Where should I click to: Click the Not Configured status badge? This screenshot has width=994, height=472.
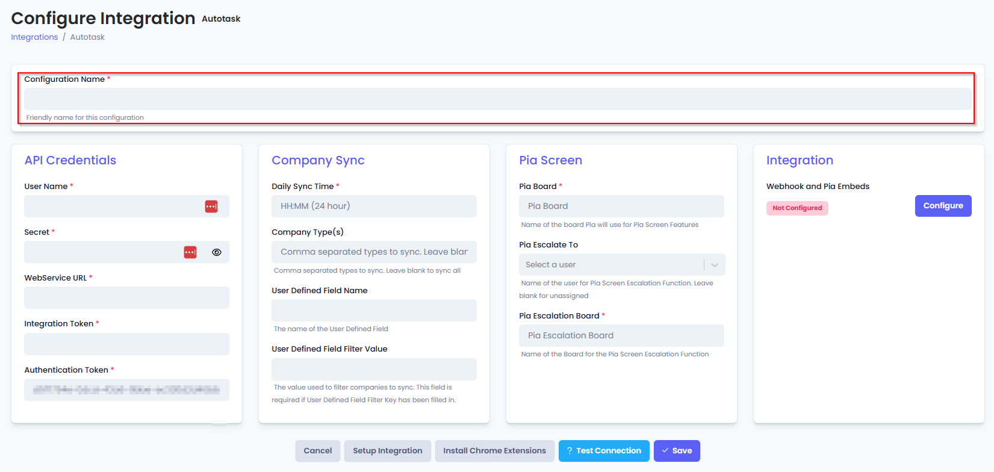click(797, 208)
